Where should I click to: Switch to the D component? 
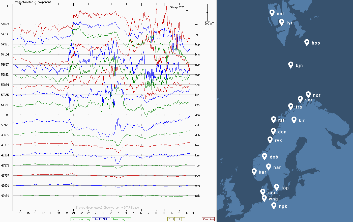(169, 219)
